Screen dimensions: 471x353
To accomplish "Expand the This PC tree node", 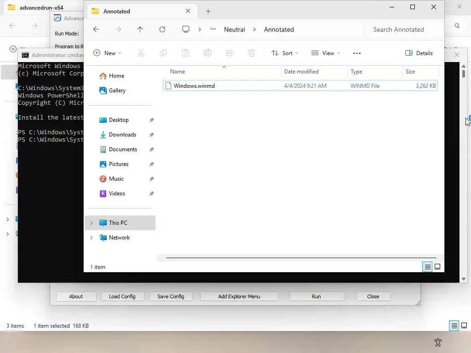I will pyautogui.click(x=92, y=223).
